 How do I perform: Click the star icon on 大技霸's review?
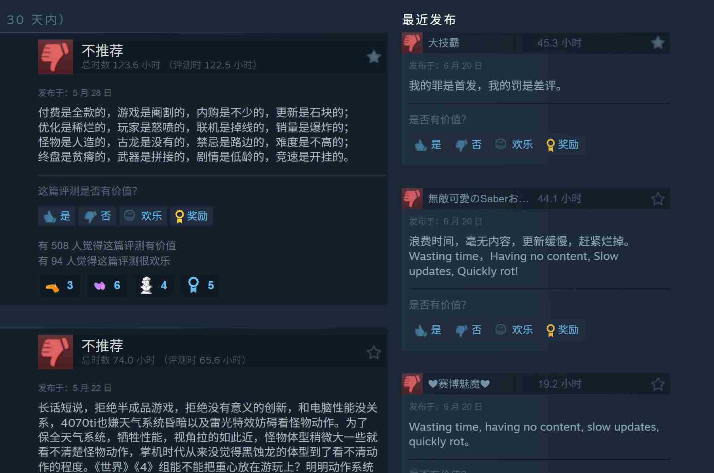click(x=658, y=43)
